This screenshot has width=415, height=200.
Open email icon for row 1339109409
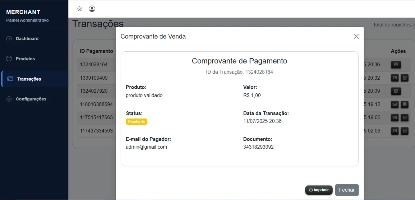coord(395,78)
